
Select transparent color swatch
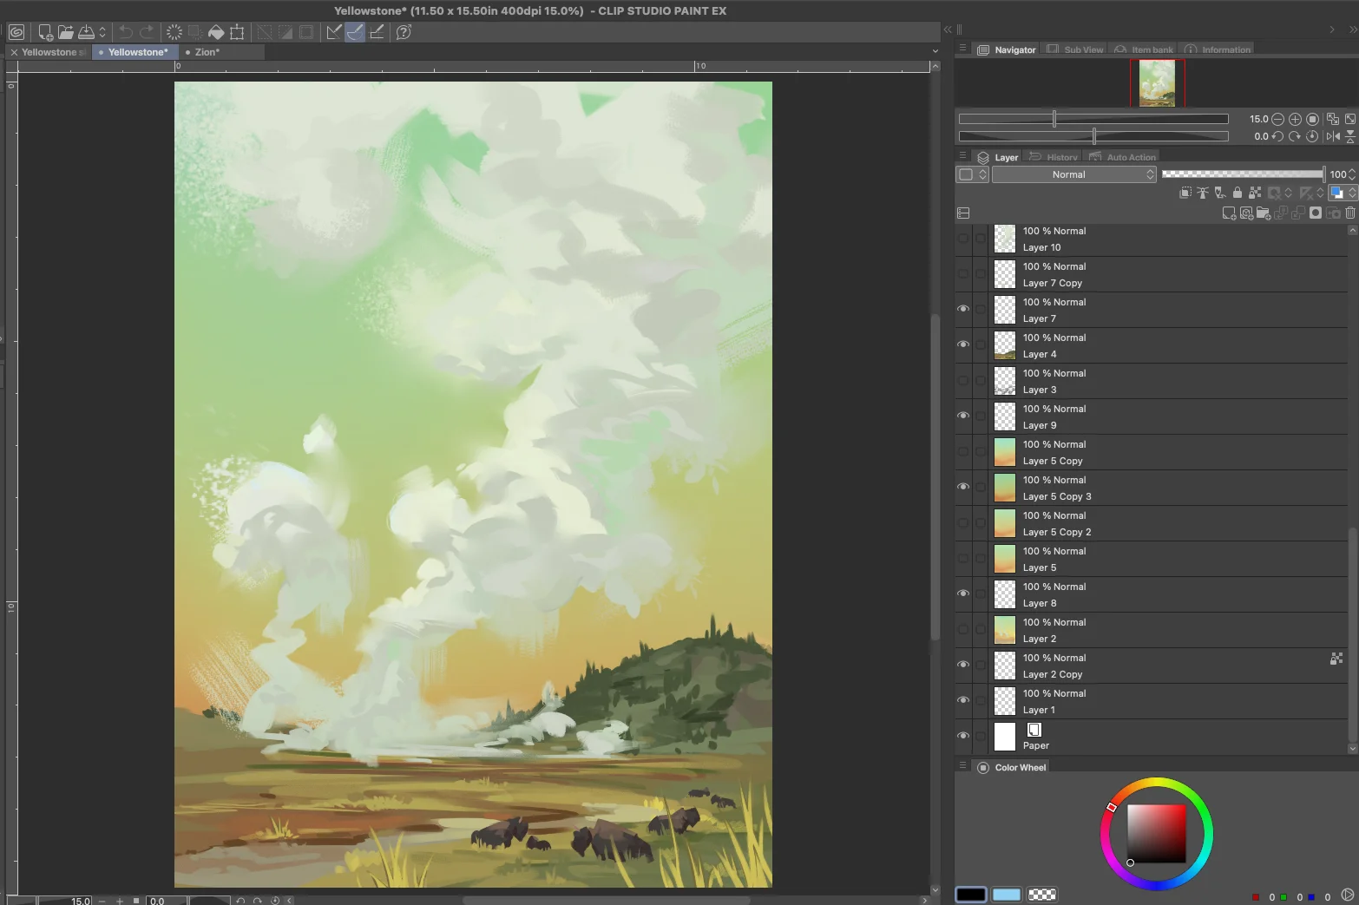[x=1042, y=895]
